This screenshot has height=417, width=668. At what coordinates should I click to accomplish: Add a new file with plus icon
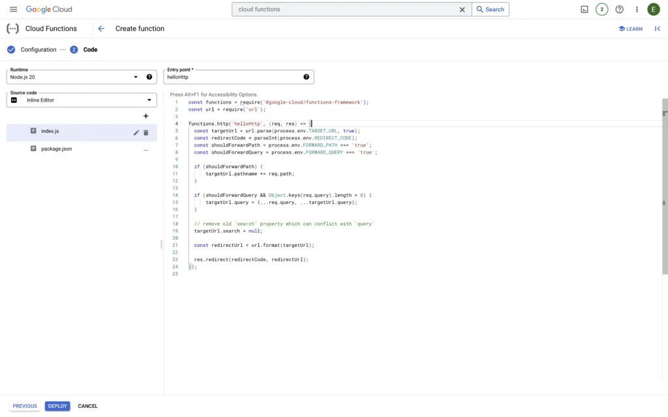click(x=145, y=116)
